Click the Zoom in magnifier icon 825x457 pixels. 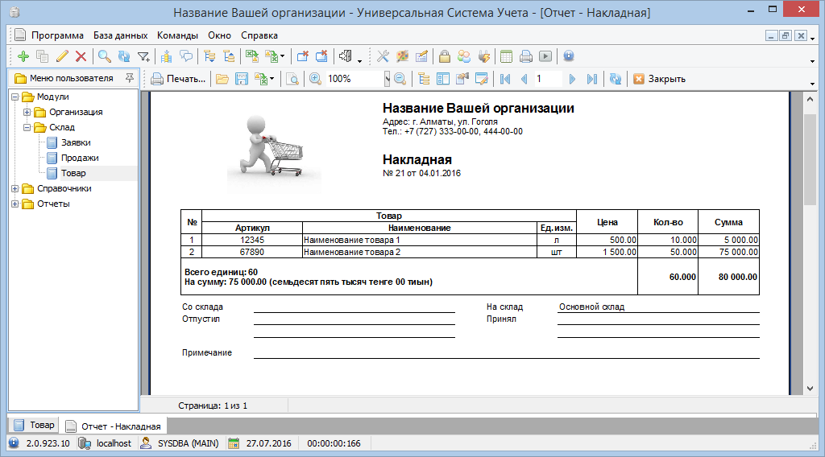tap(315, 79)
